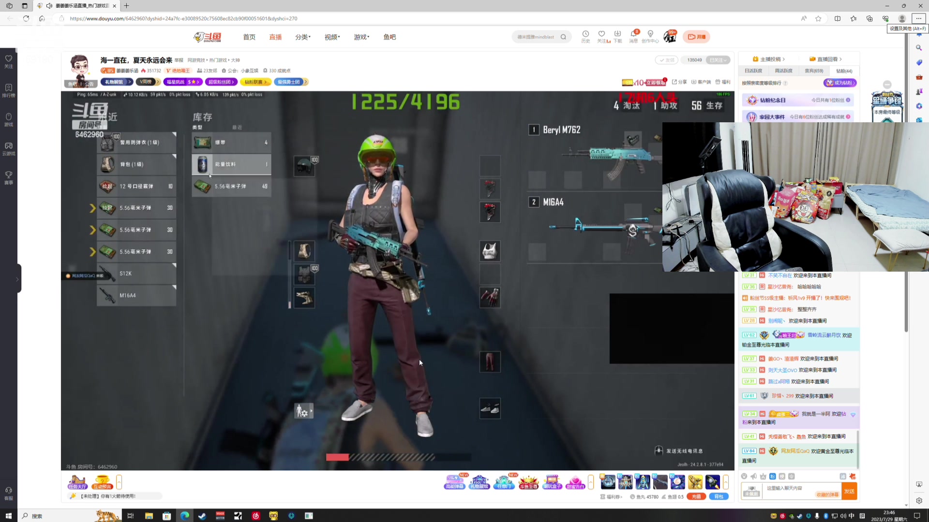Toggle the 已关注 follow status button
This screenshot has height=522, width=929.
coord(718,60)
